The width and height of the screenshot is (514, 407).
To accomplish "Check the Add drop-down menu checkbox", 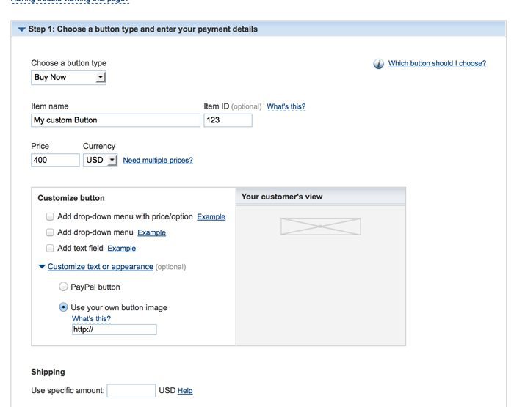I will click(50, 232).
